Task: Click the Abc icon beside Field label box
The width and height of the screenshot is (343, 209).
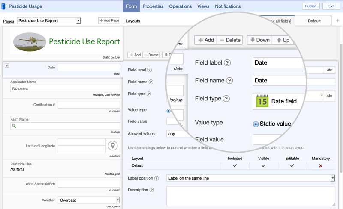Action: point(329,70)
